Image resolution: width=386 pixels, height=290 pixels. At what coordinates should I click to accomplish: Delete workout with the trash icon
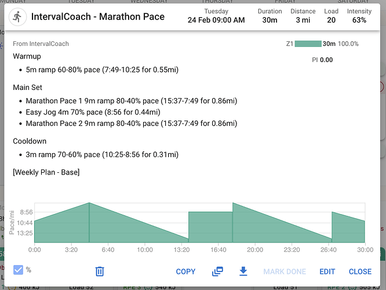point(100,271)
